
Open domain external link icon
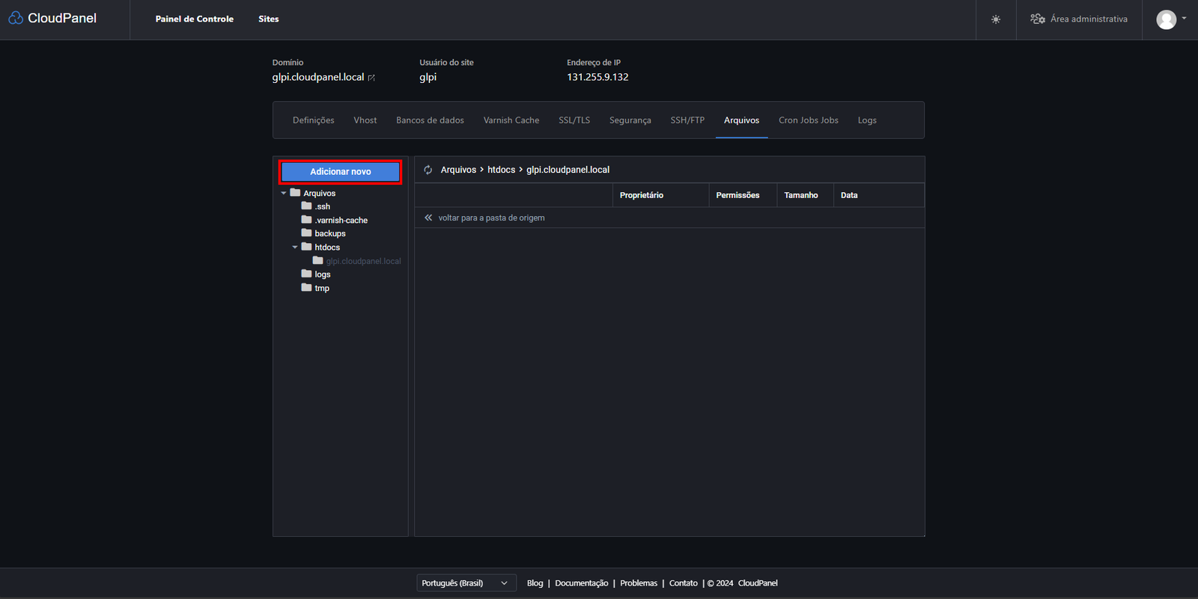pos(371,78)
